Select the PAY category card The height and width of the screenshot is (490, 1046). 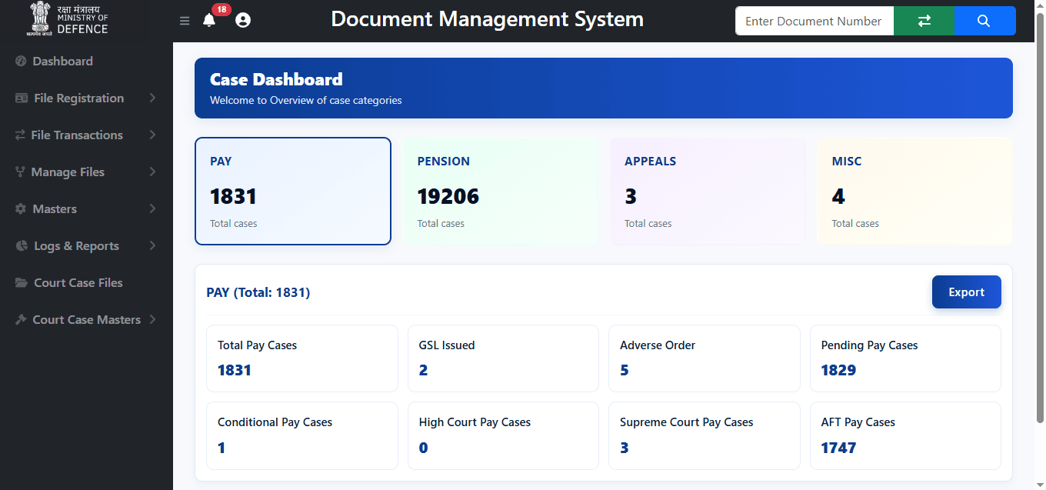[x=293, y=192]
